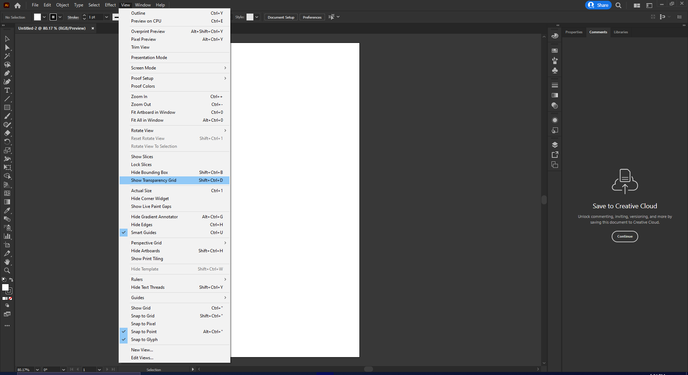Expand the Rulers submenu

point(175,279)
